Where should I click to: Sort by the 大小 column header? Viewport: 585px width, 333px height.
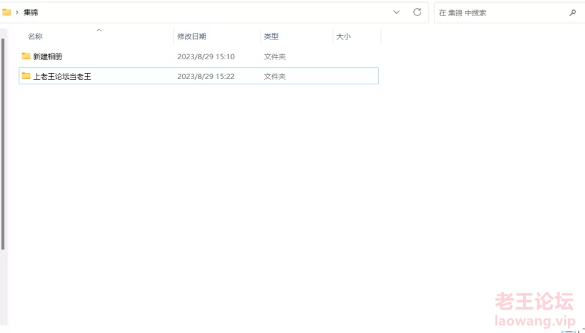click(343, 37)
